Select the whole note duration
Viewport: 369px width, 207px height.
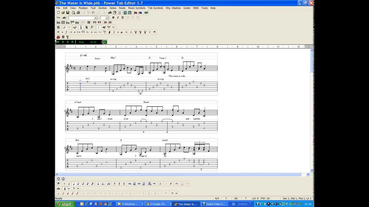pyautogui.click(x=64, y=183)
